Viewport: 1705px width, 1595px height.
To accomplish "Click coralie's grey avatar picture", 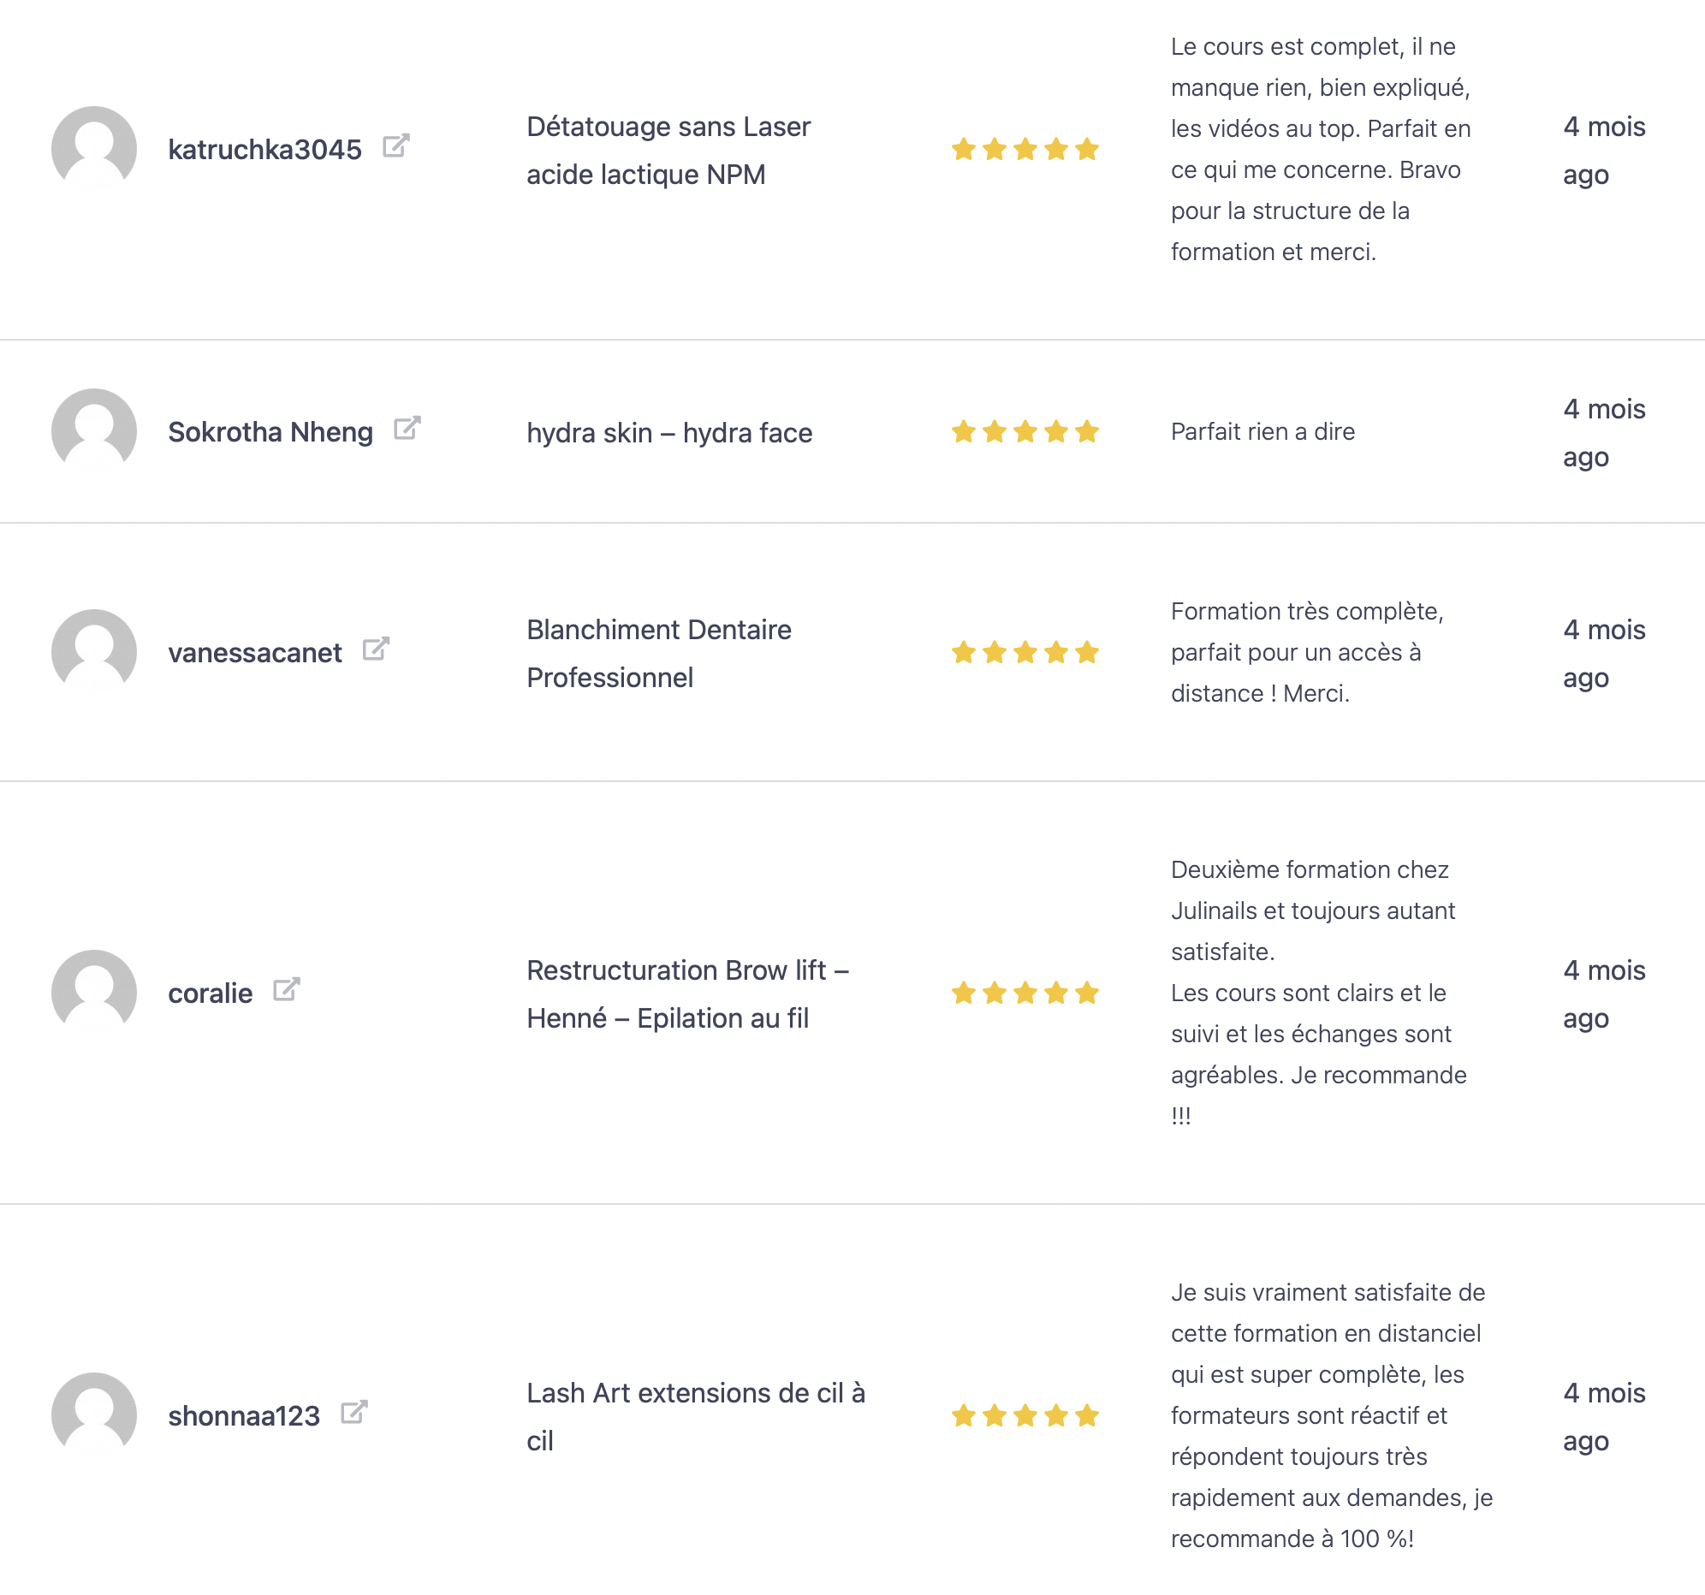I will coord(94,992).
